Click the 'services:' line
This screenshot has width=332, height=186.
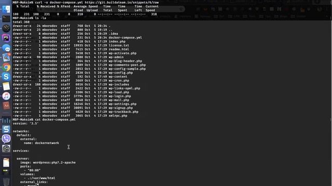coord(21,151)
